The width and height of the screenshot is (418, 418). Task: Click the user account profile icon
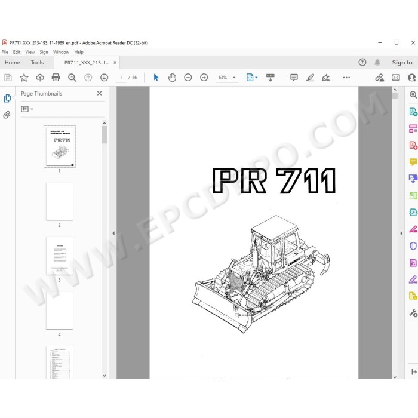(412, 78)
